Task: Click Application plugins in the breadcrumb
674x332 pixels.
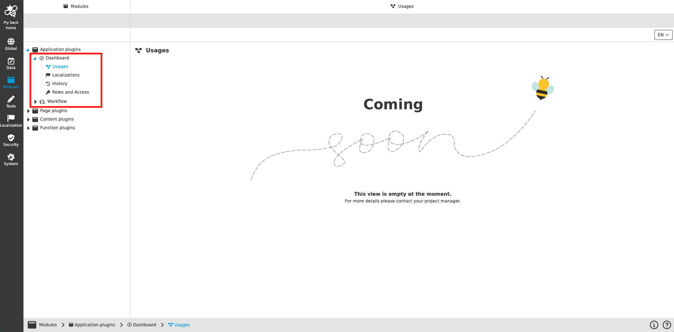Action: tap(95, 325)
